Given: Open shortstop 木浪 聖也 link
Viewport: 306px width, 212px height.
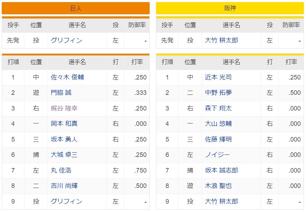Looking at the screenshot, I should click(x=218, y=186).
